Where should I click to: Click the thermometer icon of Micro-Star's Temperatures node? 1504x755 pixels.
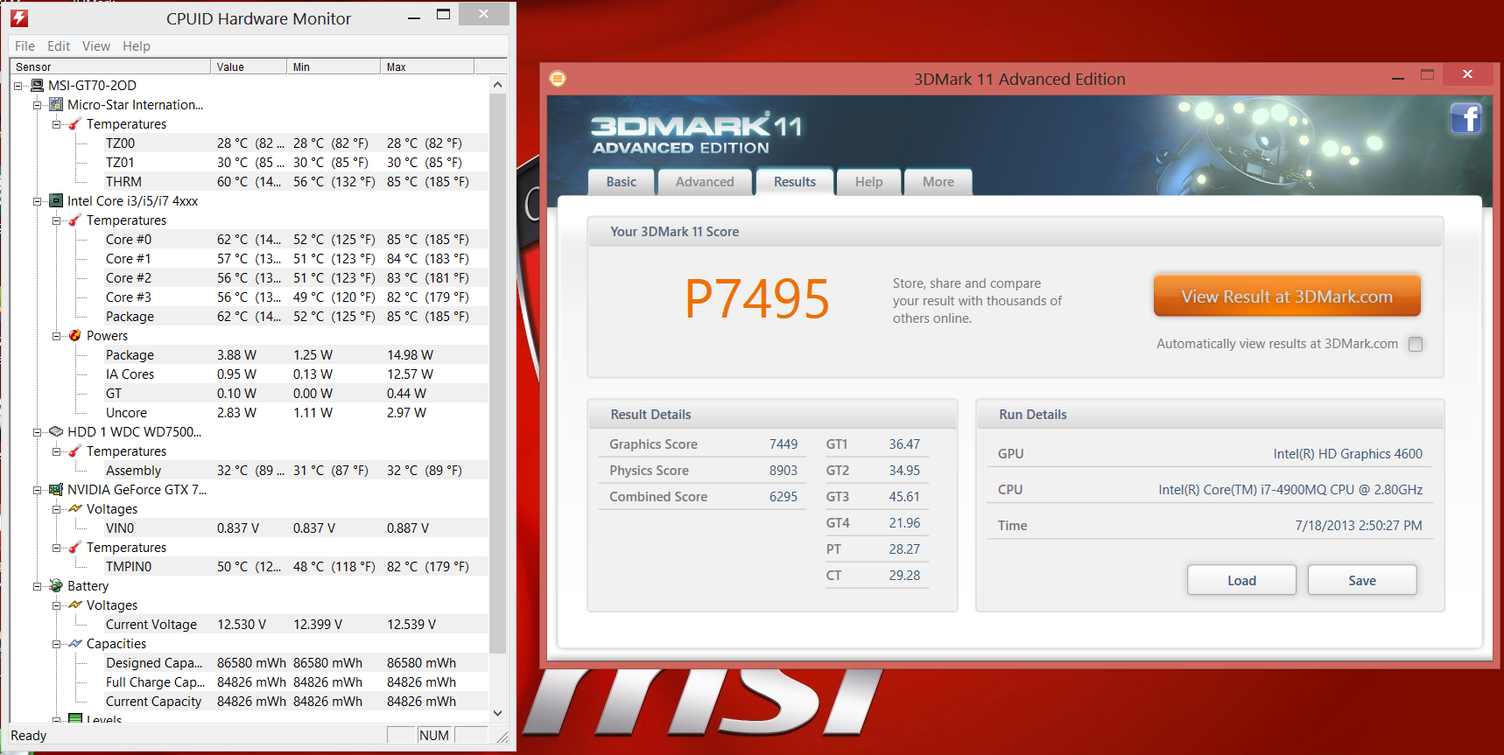(x=75, y=123)
